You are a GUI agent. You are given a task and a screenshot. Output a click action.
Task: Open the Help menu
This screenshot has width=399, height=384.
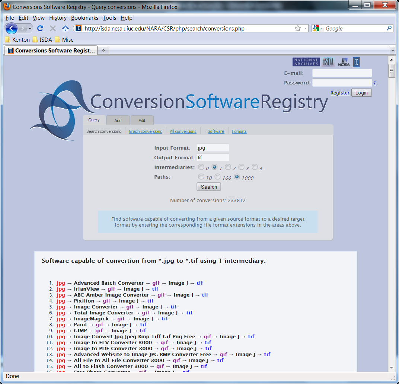point(127,18)
